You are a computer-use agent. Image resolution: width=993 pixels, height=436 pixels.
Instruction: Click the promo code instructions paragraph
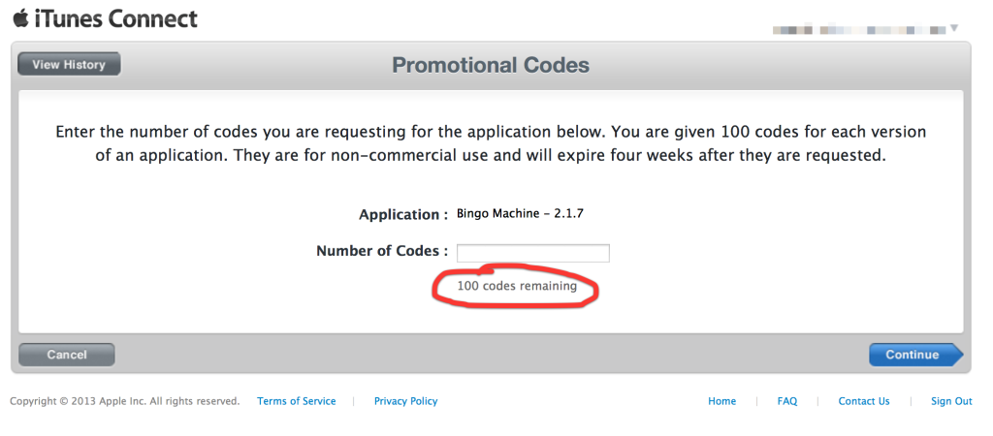pos(491,143)
